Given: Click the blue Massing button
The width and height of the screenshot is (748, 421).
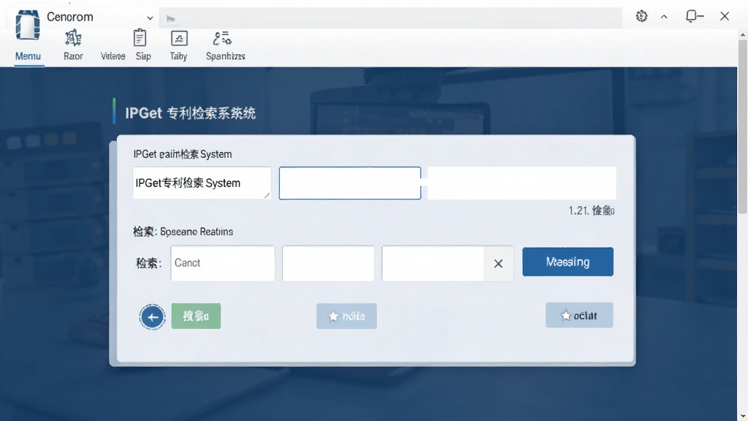Looking at the screenshot, I should [x=568, y=262].
